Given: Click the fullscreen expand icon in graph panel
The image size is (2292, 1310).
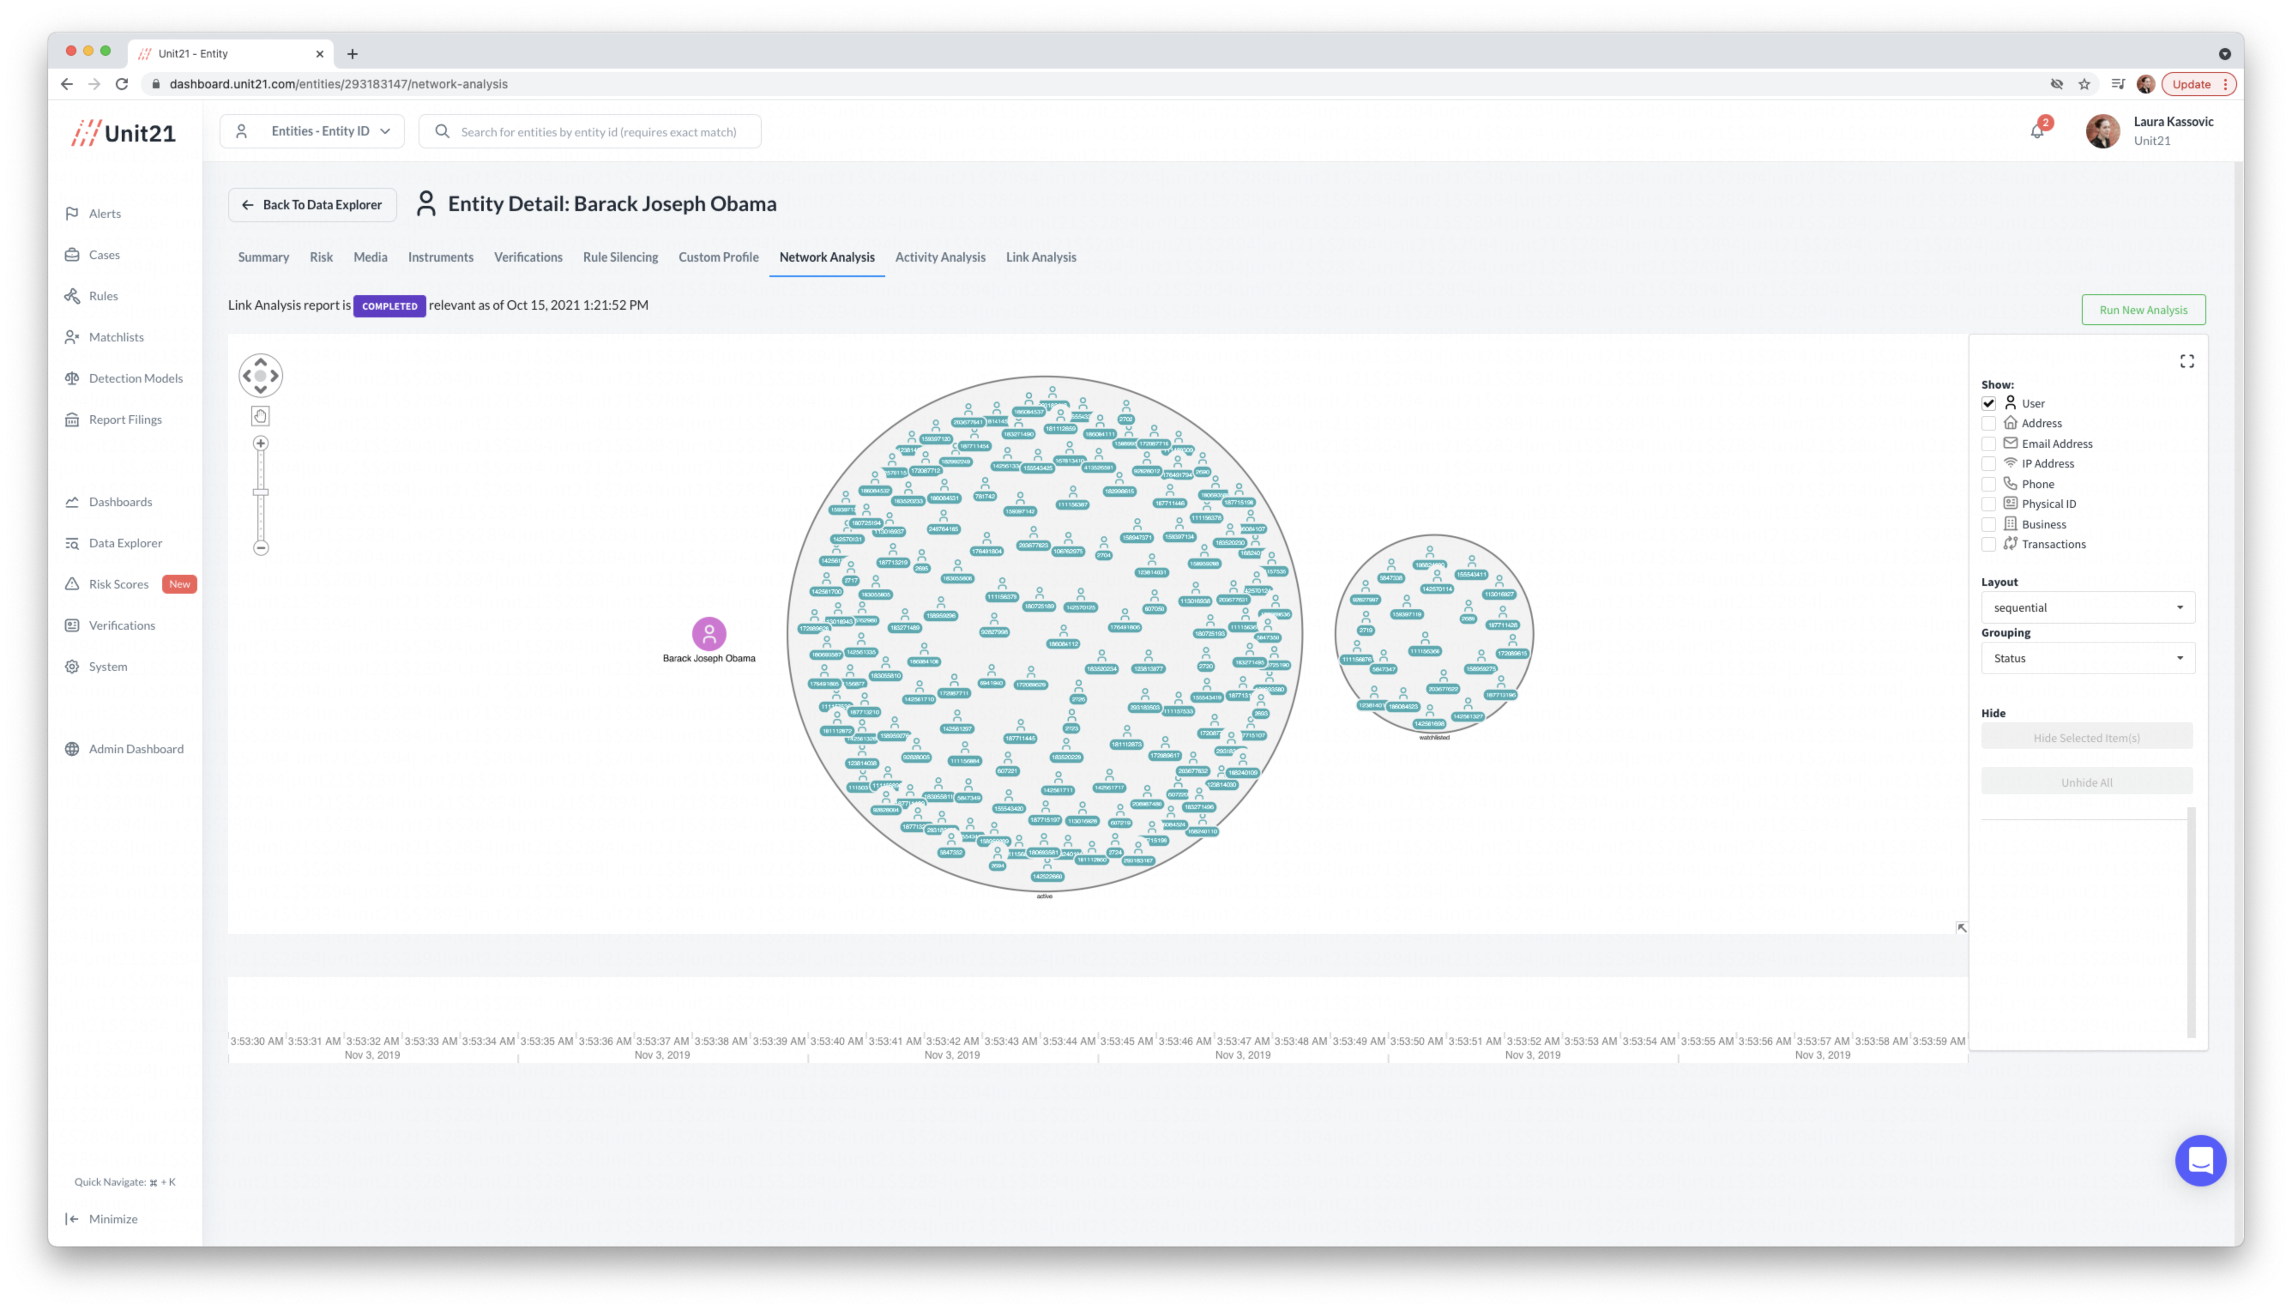Looking at the screenshot, I should click(x=2187, y=362).
